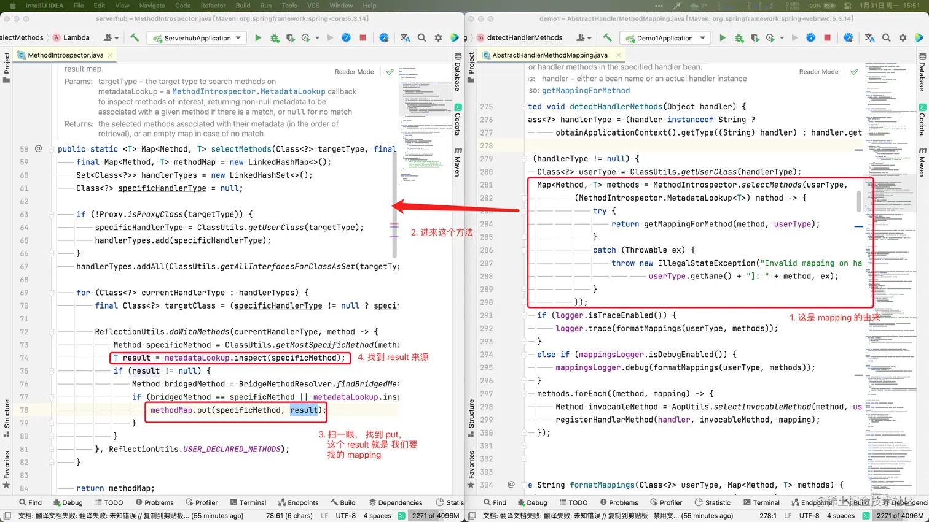Open translation tool in the demo1 window
The width and height of the screenshot is (929, 522).
click(x=869, y=38)
